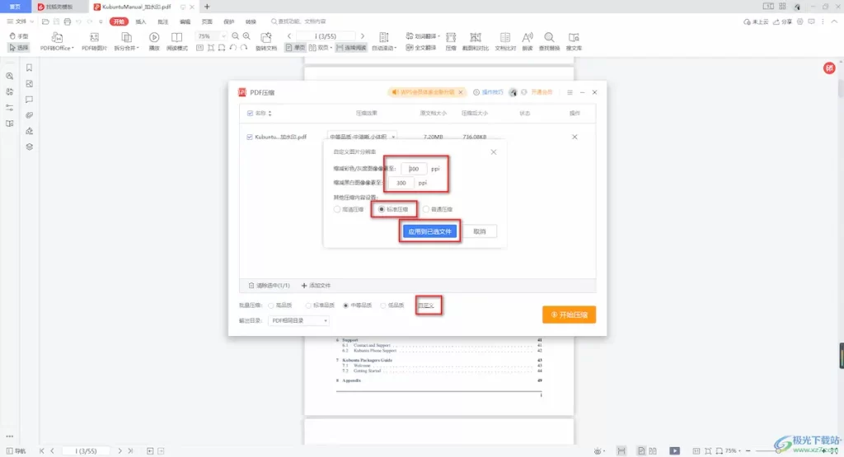Click the 播放 play icon in the toolbar
Image resolution: width=844 pixels, height=457 pixels.
click(x=154, y=38)
